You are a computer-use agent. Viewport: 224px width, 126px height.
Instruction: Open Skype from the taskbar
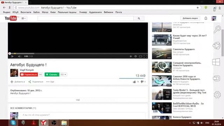13,123
